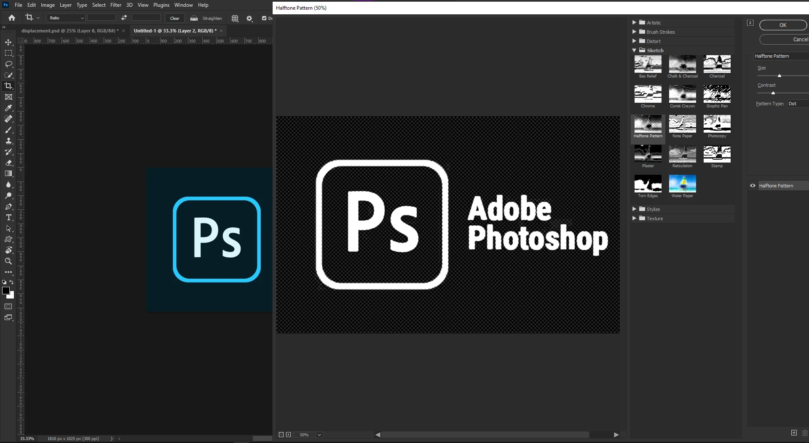
Task: Open the Ratio crop preset dropdown
Action: (x=66, y=18)
